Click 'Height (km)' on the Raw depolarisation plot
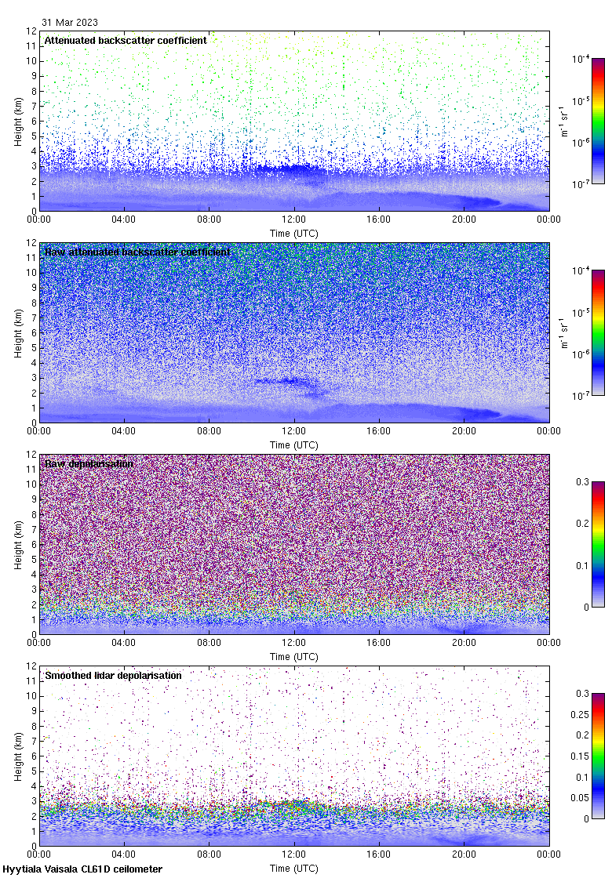Viewport: 612px width, 878px height. click(x=19, y=545)
